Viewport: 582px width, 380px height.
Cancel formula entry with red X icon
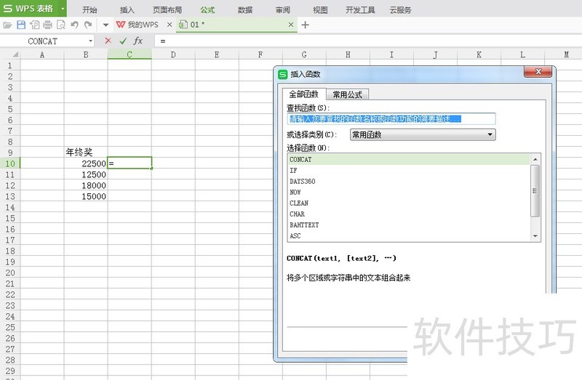pos(108,41)
